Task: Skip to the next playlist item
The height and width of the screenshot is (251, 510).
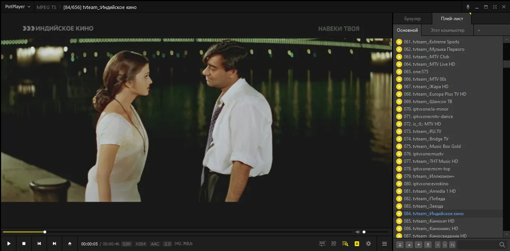Action: (x=55, y=244)
